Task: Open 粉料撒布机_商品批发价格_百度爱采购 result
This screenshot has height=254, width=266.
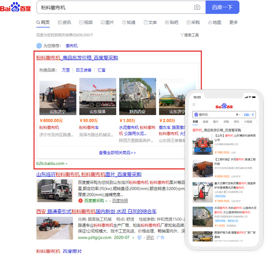Action: 77,58
